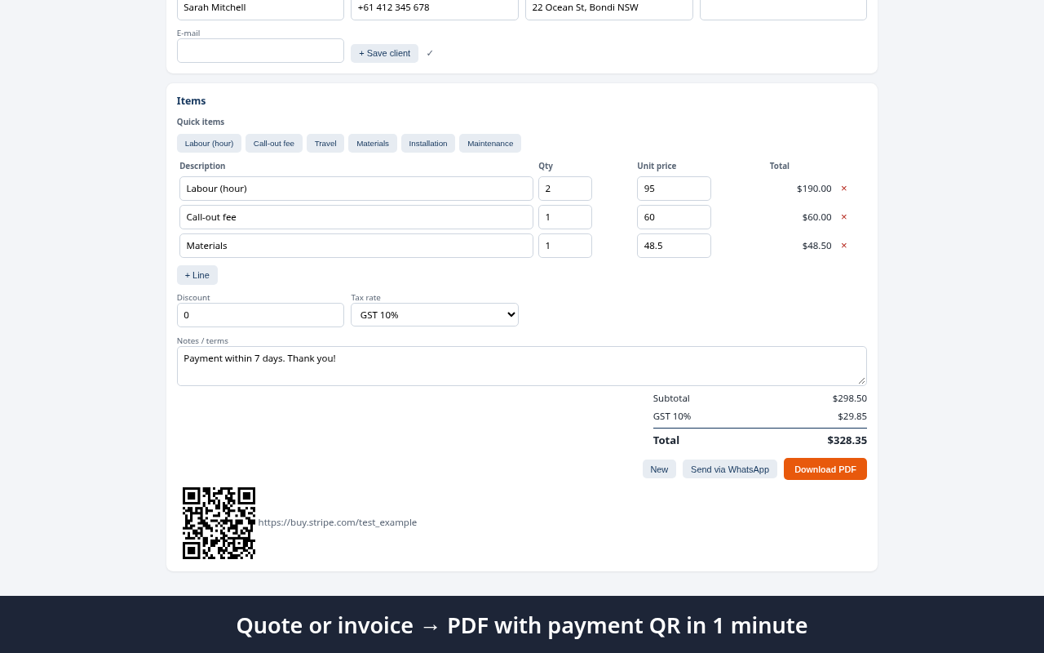
Task: Add Maintenance quick item
Action: coord(490,144)
